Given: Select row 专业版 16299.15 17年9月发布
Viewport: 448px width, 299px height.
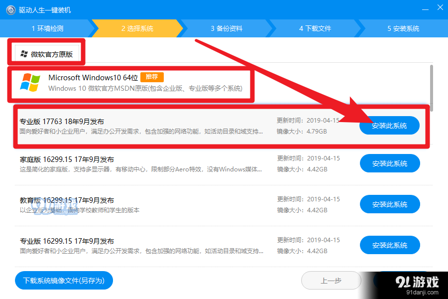Looking at the screenshot, I should click(x=224, y=246).
